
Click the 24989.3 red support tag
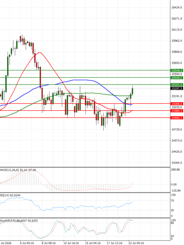tap(177, 111)
